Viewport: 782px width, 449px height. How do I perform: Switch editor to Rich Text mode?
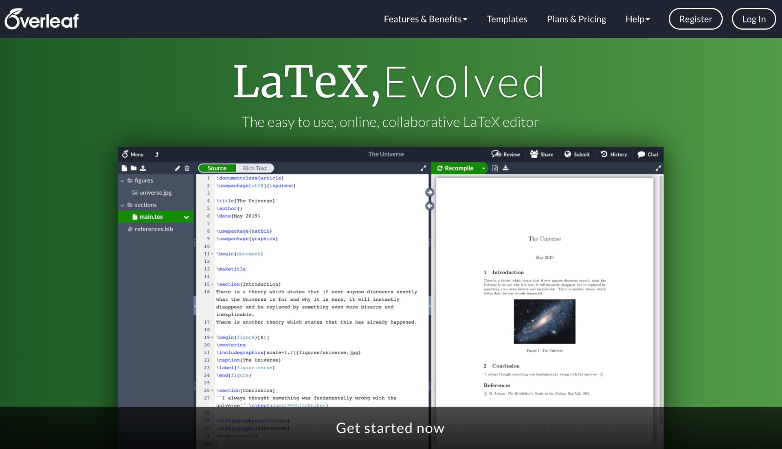coord(255,168)
